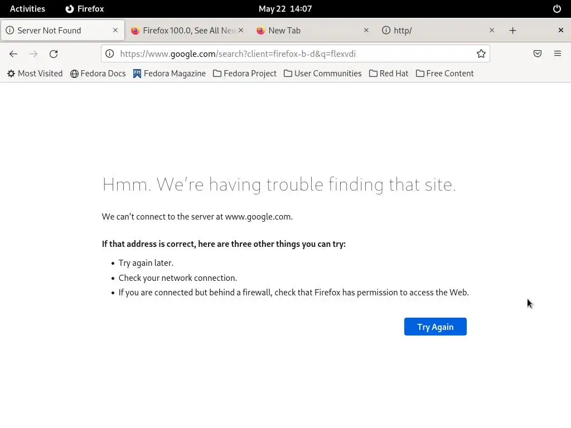Screen dimensions: 571x428
Task: Click the URL address field
Action: [295, 54]
